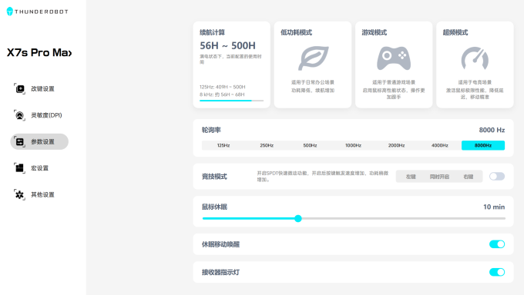Click the 8000 Hz value label

tap(492, 130)
